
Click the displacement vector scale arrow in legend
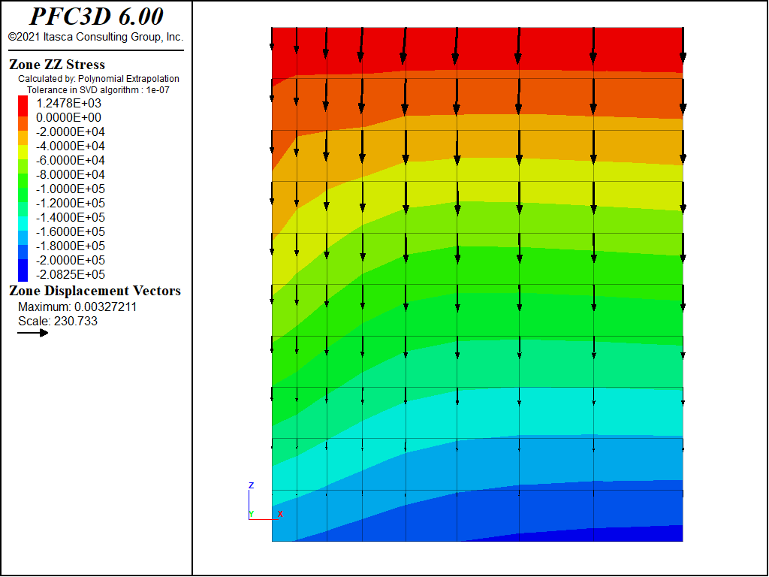click(x=33, y=333)
